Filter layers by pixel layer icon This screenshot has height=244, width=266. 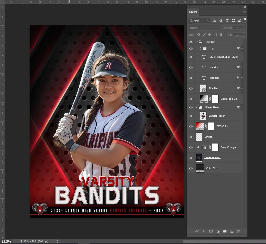[215, 21]
